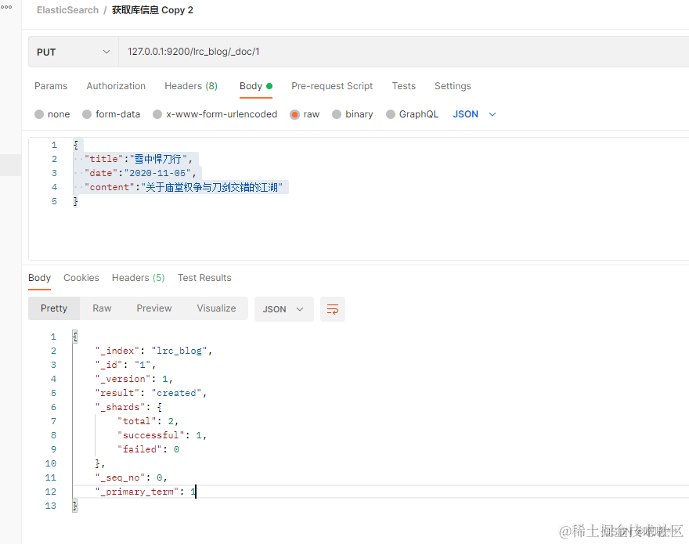This screenshot has width=689, height=544.
Task: Open the Params tab
Action: click(x=51, y=86)
